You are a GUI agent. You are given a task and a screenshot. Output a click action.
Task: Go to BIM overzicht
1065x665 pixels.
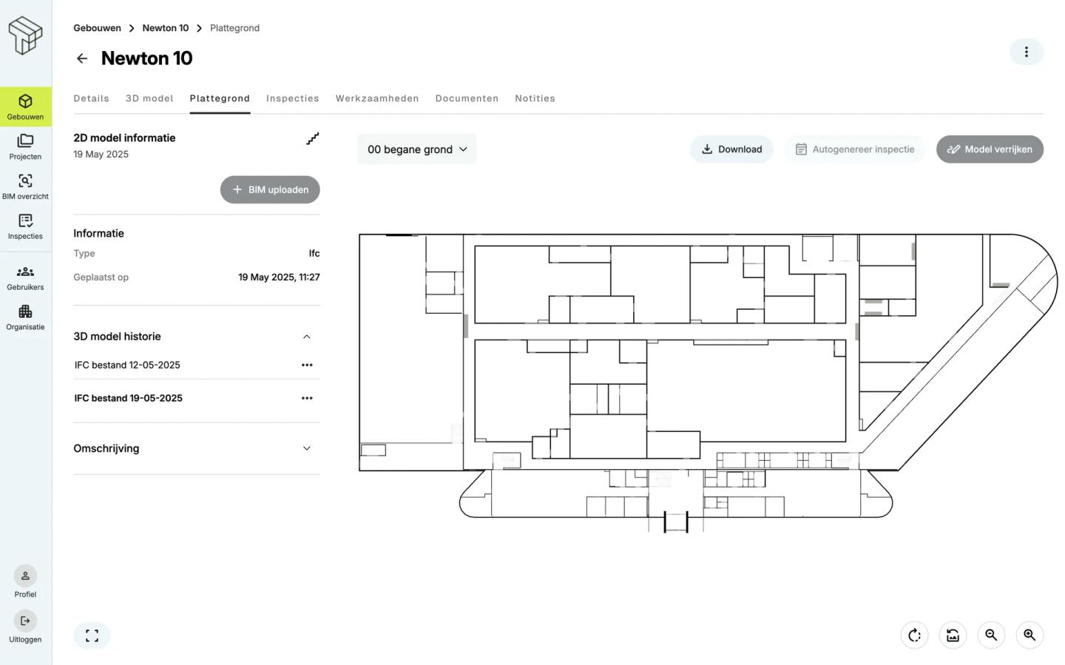pyautogui.click(x=25, y=186)
